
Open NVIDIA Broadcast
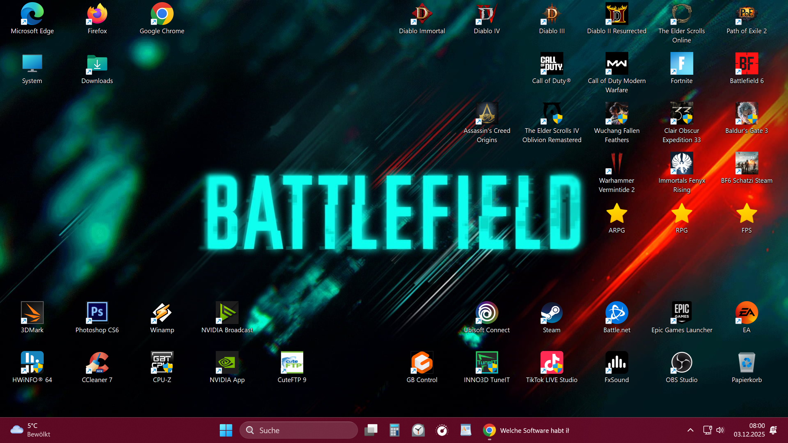point(227,313)
